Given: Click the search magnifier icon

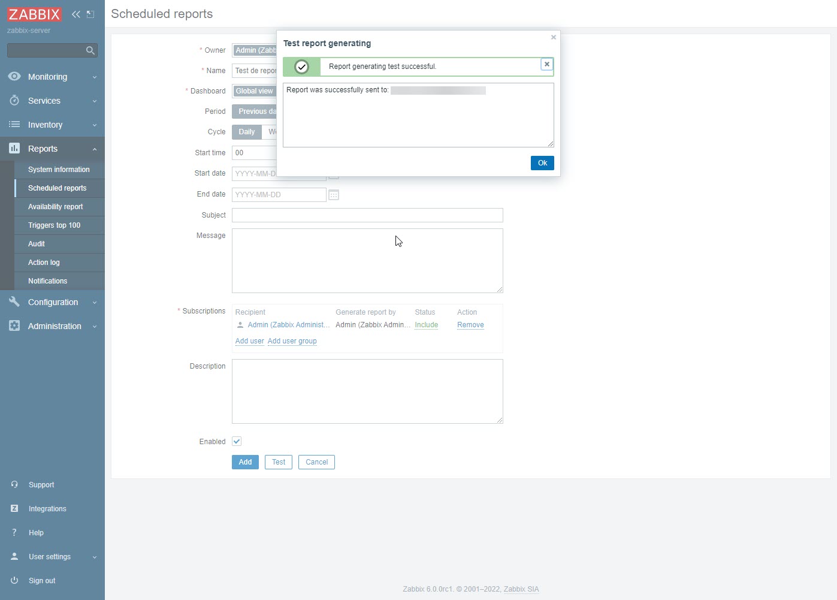Looking at the screenshot, I should click(x=90, y=51).
